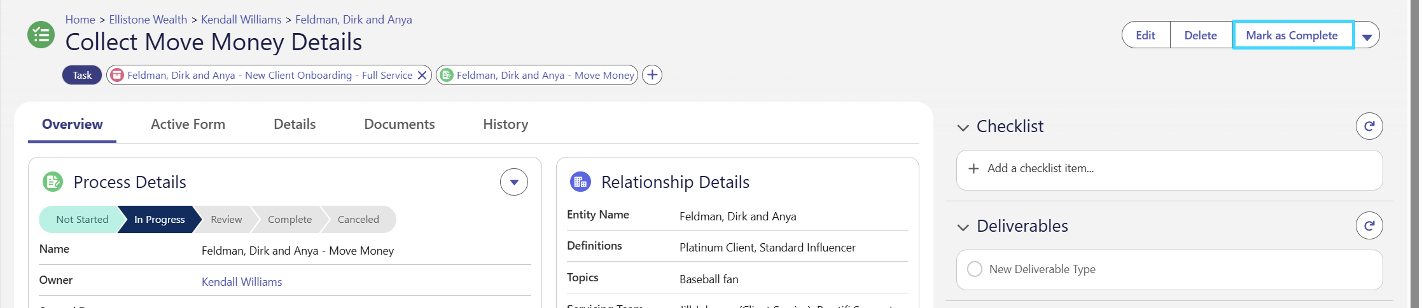This screenshot has height=308, width=1422.
Task: Refresh the Checklist section
Action: coord(1369,126)
